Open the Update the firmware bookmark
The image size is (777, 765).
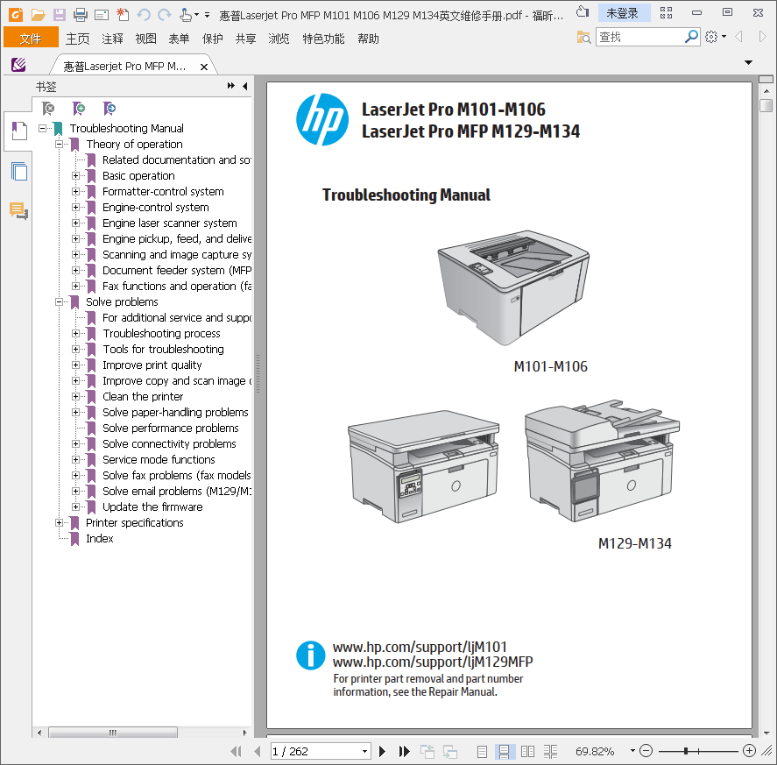tap(152, 506)
